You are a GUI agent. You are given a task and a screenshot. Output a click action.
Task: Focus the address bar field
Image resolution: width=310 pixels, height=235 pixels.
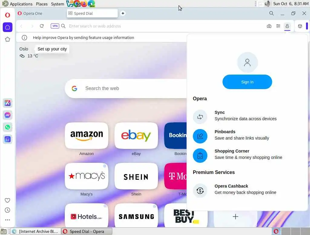(x=166, y=26)
